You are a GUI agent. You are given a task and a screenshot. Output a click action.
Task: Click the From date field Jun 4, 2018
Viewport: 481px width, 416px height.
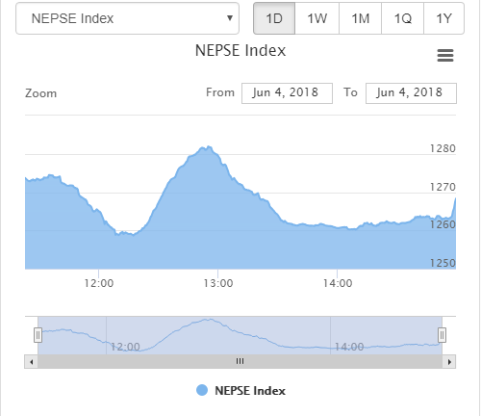pyautogui.click(x=287, y=93)
